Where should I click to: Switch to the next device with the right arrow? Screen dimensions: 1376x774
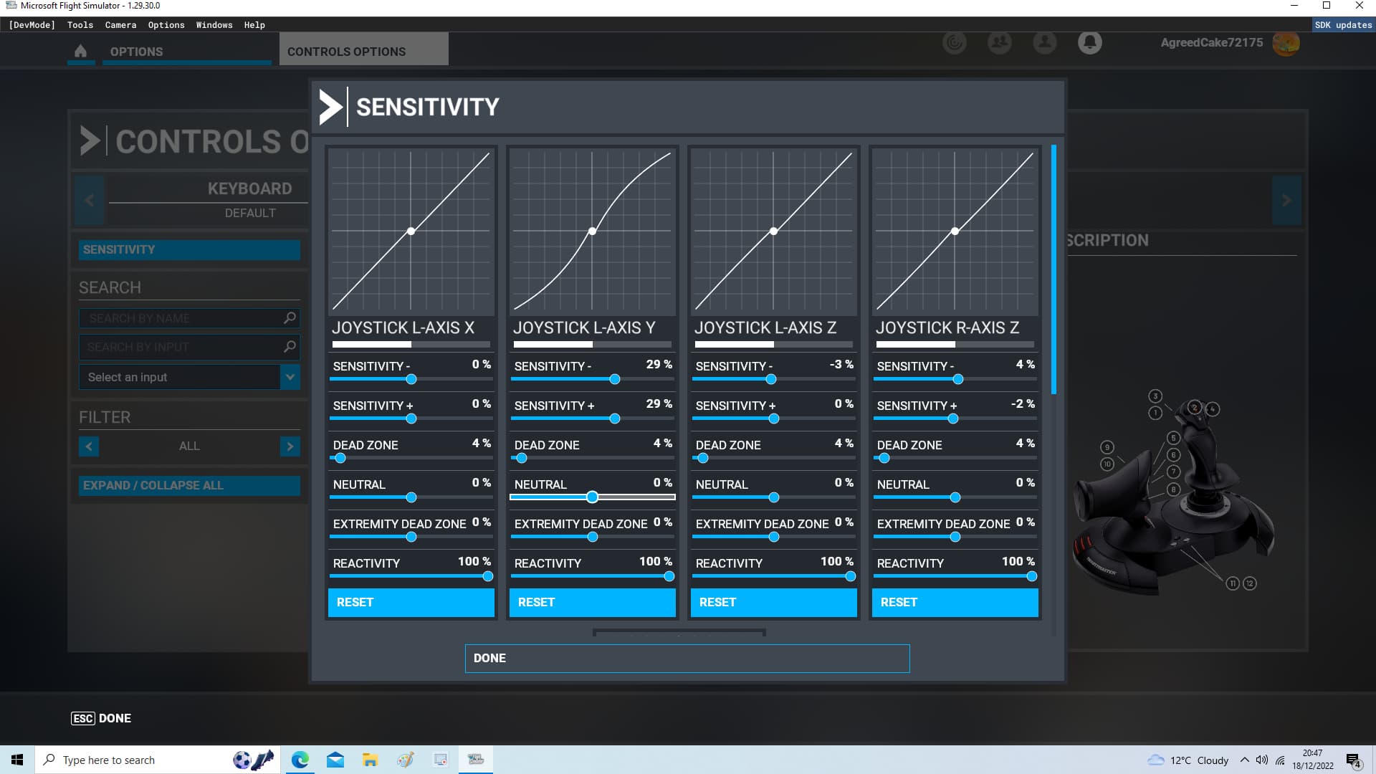[1286, 201]
